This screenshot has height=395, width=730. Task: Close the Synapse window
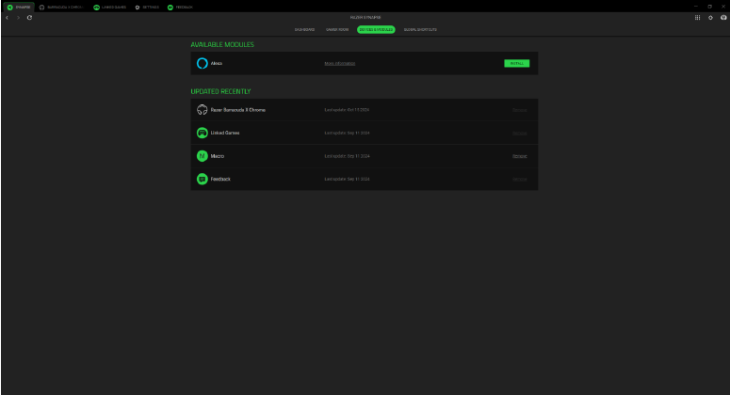723,7
